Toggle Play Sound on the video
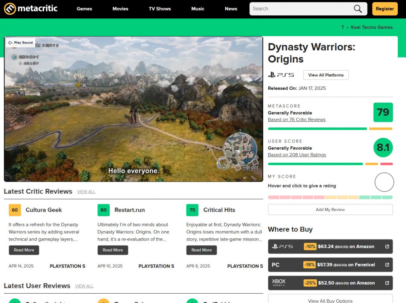This screenshot has height=303, width=406. pyautogui.click(x=21, y=43)
